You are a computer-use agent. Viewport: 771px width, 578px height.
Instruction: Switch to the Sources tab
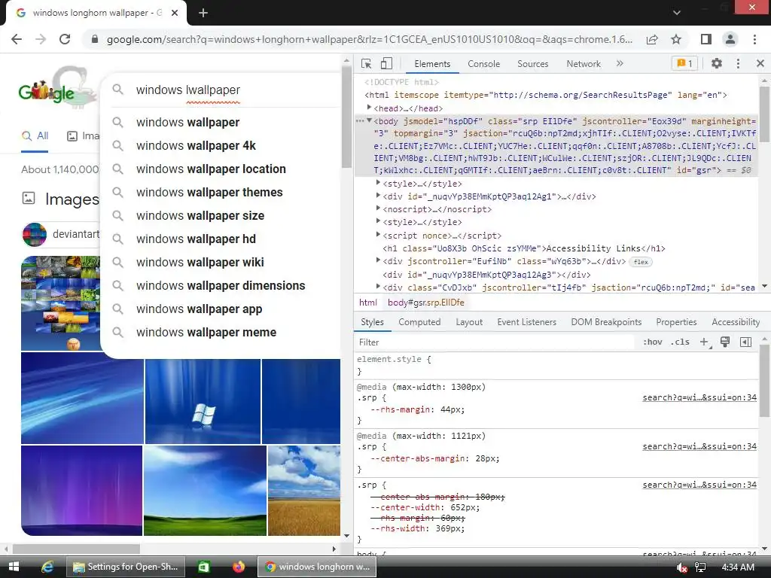click(x=532, y=64)
